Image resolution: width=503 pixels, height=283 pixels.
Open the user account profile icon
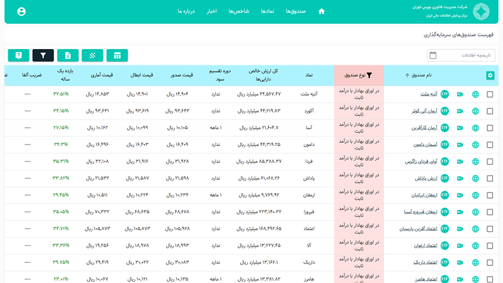pos(21,11)
